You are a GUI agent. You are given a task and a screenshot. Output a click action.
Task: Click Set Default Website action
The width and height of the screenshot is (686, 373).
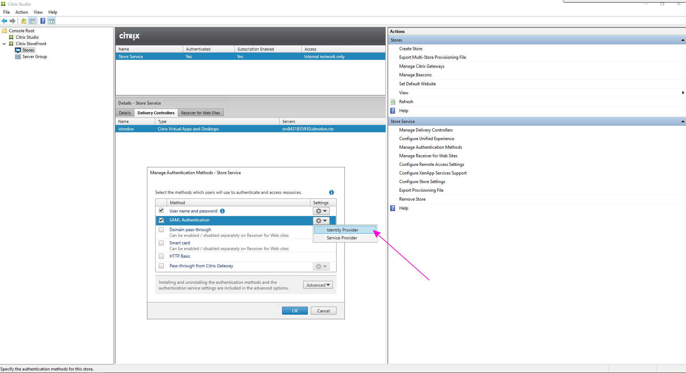(418, 84)
